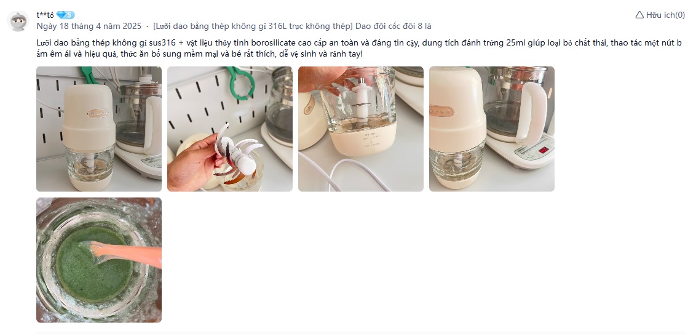
Task: Click the Hữu ích(0) label
Action: click(x=665, y=15)
